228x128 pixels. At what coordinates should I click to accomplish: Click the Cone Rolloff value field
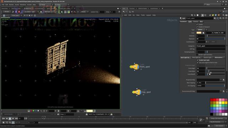201,74
